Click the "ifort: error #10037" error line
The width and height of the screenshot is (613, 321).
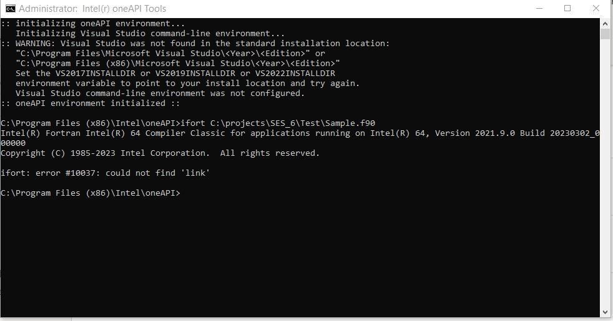105,173
